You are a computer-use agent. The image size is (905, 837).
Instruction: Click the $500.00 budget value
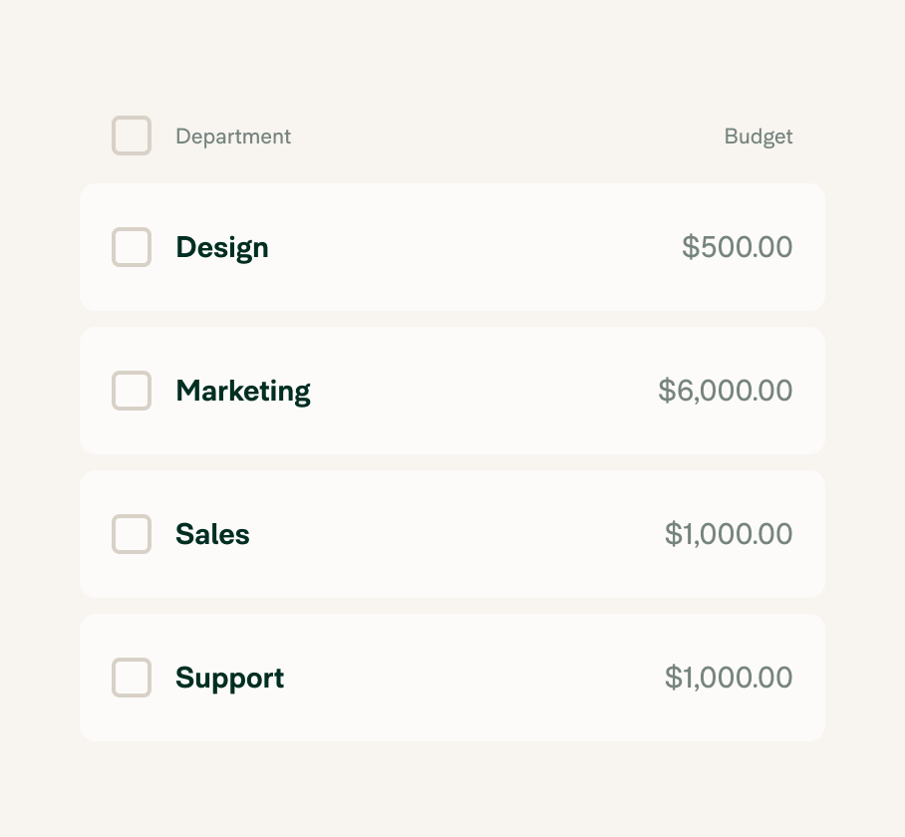tap(737, 247)
